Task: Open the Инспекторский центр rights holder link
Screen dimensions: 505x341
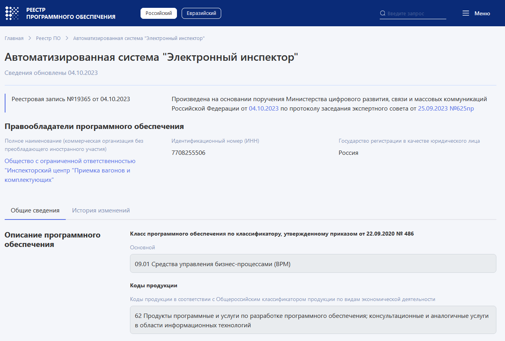Action: coord(70,170)
